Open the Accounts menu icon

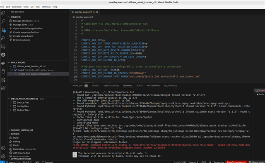pos(3,148)
